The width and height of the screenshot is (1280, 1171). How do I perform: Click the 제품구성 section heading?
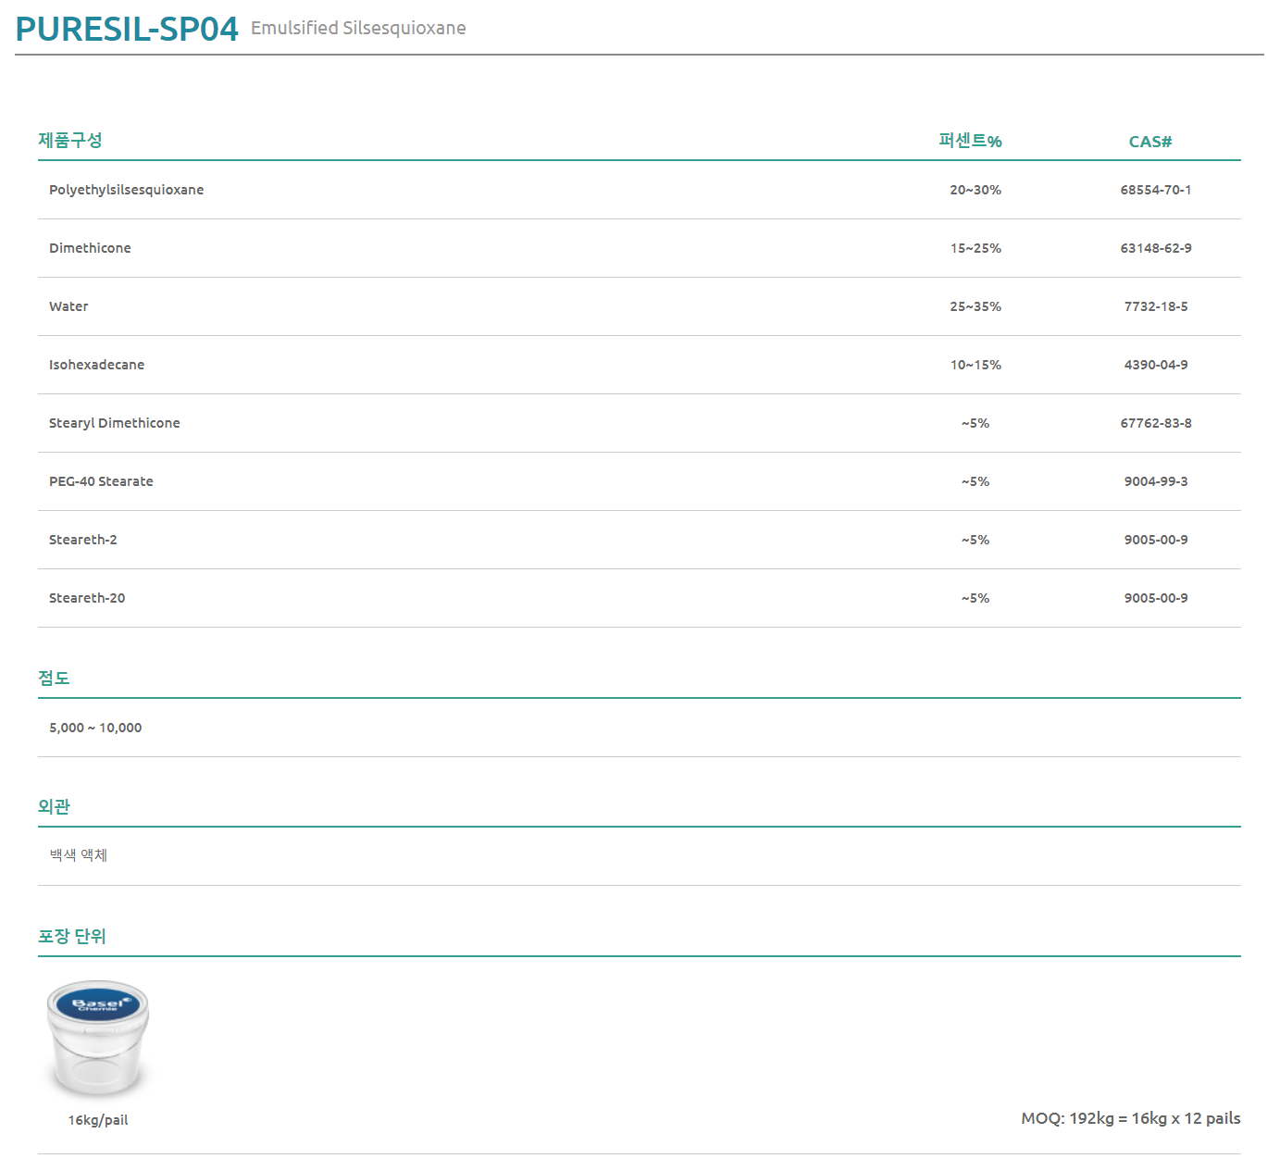pyautogui.click(x=70, y=140)
